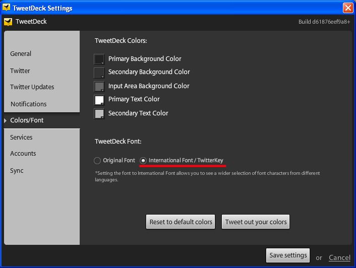
Task: Click the International Font explanation note
Action: (x=207, y=176)
